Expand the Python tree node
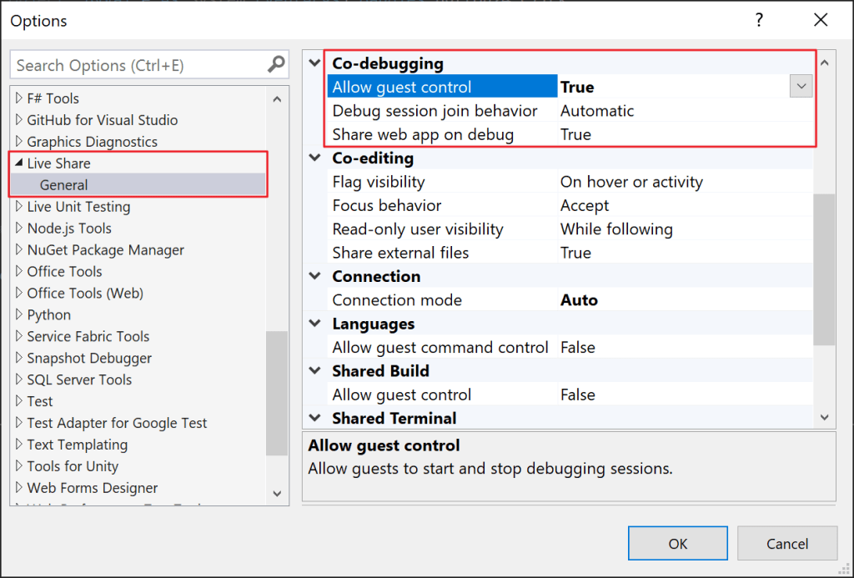This screenshot has width=854, height=578. (18, 314)
